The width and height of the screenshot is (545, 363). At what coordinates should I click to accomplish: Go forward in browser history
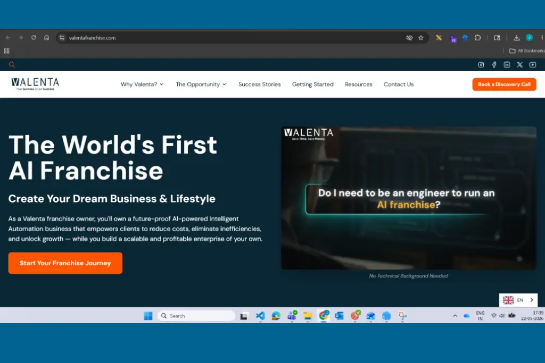(21, 38)
